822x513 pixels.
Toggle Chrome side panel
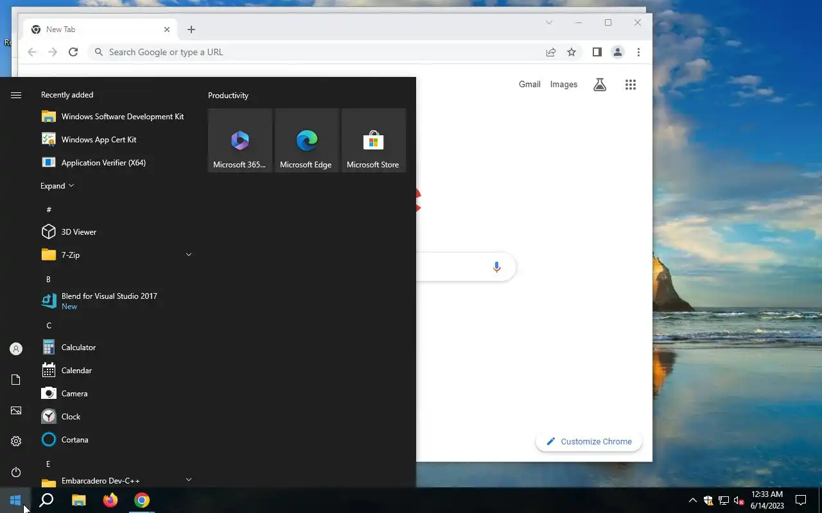[597, 52]
